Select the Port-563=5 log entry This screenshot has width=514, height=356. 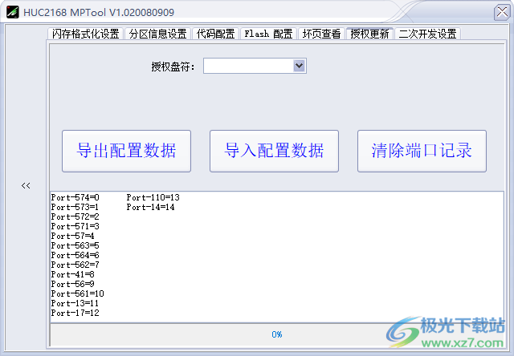[75, 245]
